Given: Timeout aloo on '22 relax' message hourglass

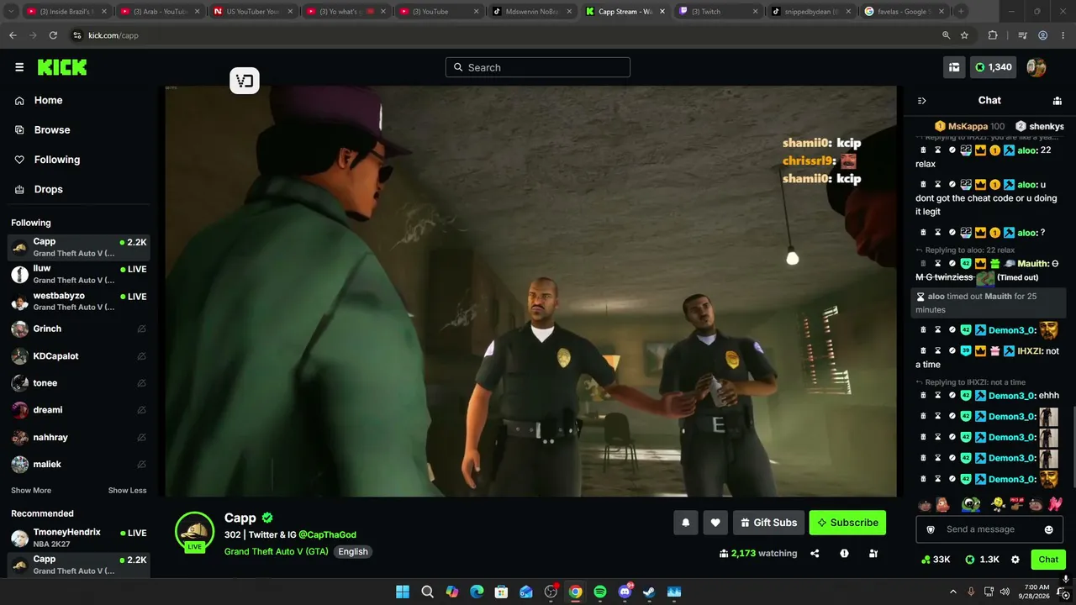Looking at the screenshot, I should (938, 150).
